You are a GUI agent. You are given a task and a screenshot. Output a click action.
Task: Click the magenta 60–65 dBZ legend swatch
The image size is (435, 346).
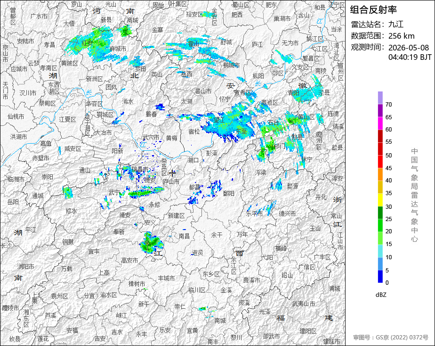click(x=380, y=124)
